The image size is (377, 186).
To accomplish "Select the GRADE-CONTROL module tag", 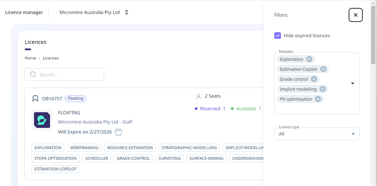I will click(135, 159).
